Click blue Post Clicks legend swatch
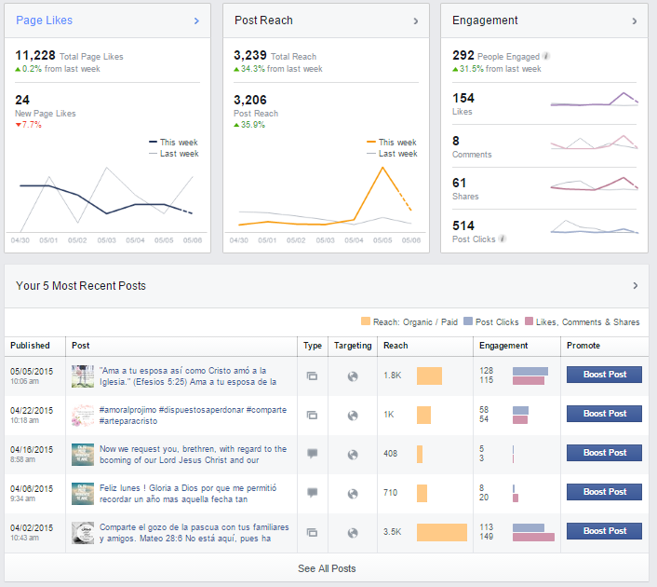Screen dimensions: 657x587 pyautogui.click(x=468, y=321)
